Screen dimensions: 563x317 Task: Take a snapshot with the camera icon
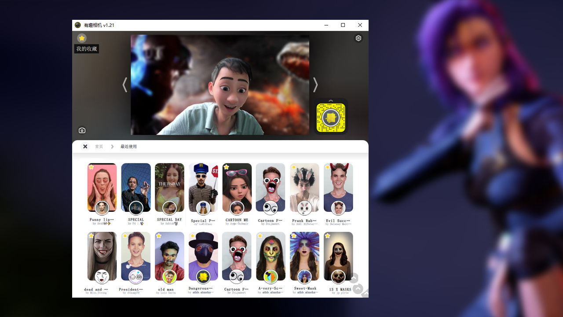(82, 130)
